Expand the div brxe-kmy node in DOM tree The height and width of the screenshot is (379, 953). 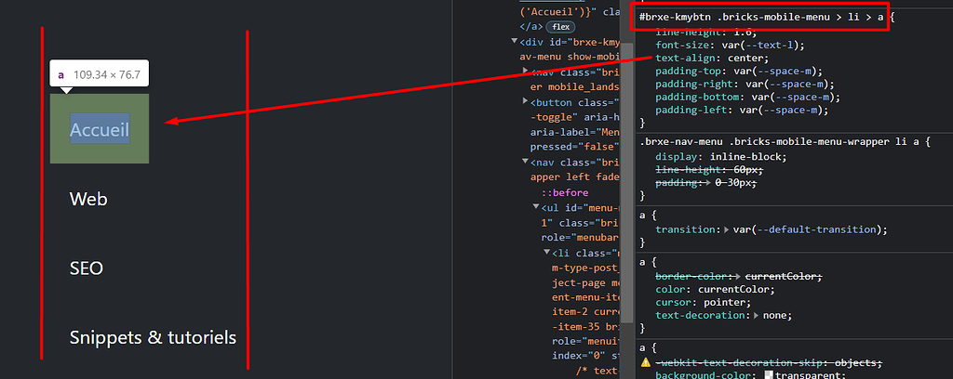coord(515,42)
